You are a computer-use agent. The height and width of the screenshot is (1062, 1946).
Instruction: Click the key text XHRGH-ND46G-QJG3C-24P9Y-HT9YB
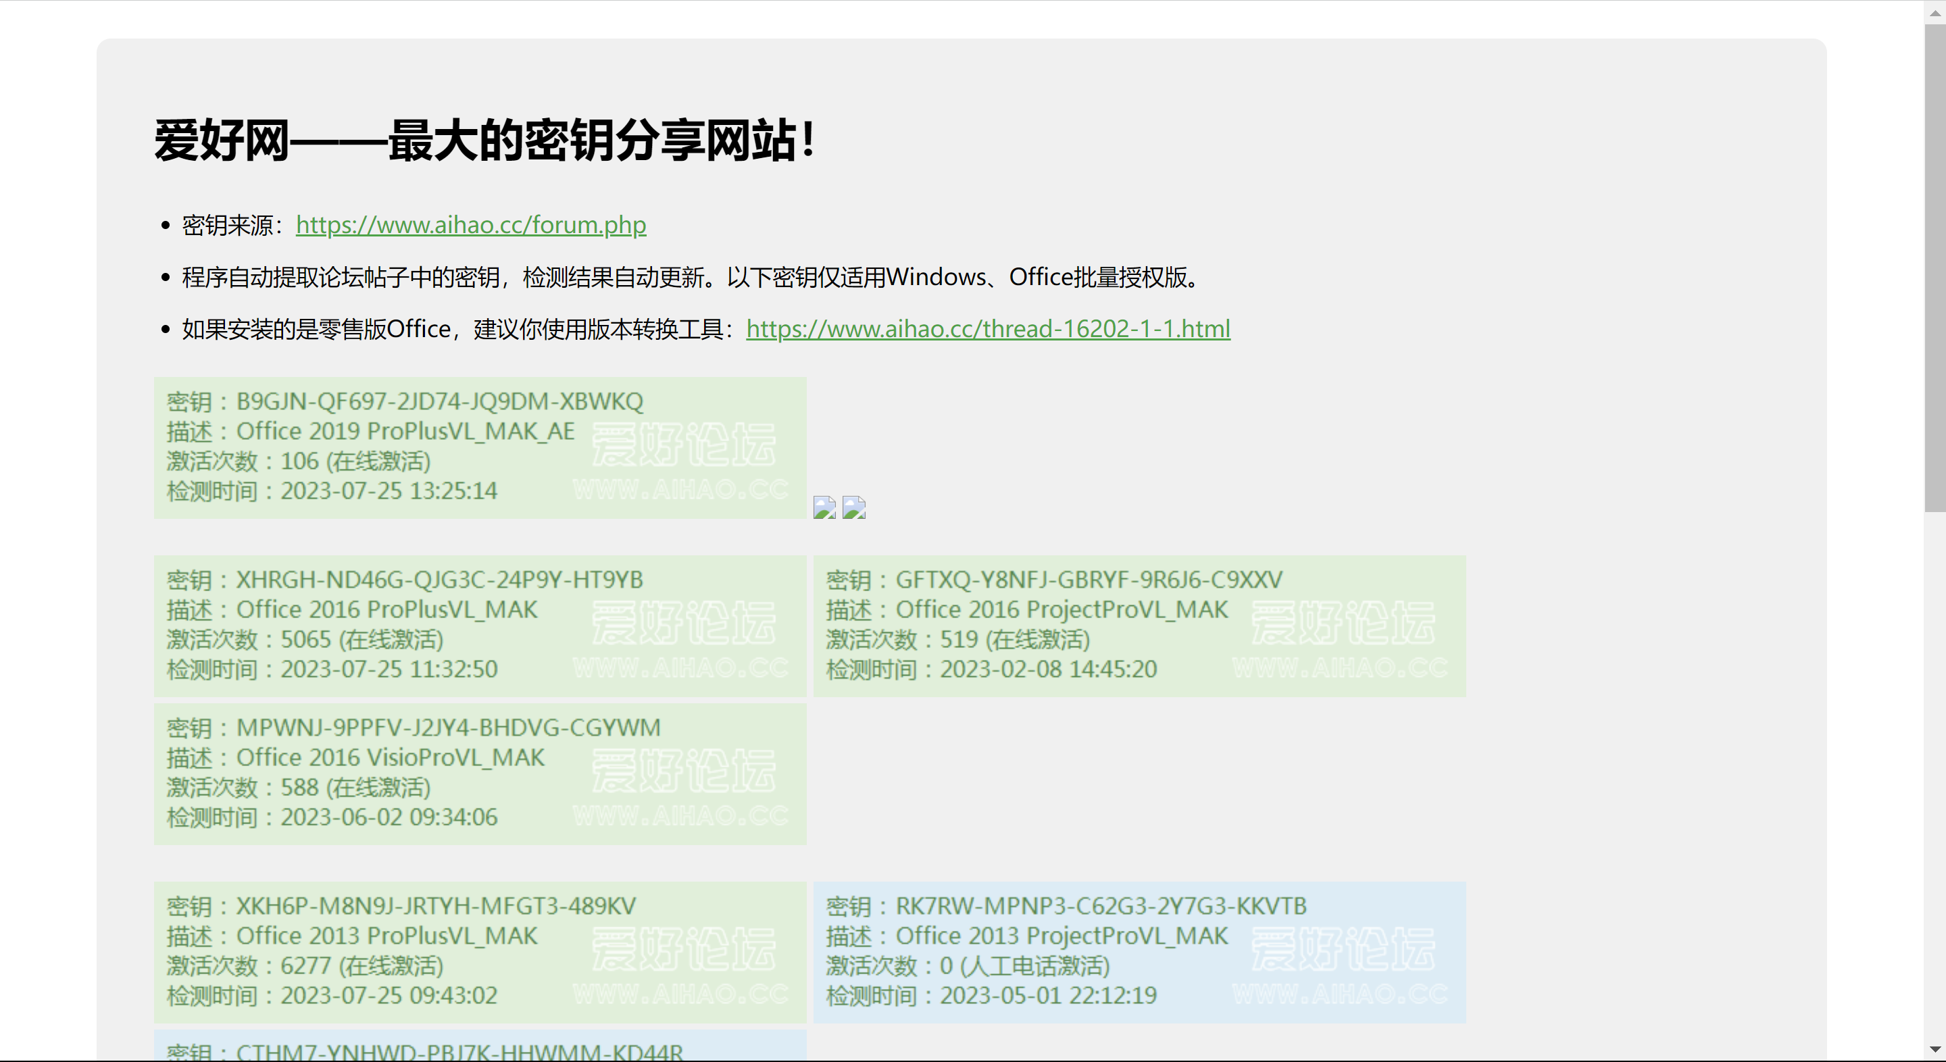click(440, 580)
